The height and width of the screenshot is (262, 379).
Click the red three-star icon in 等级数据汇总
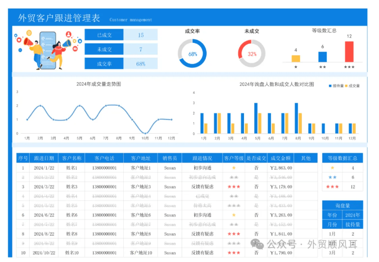pyautogui.click(x=332, y=187)
